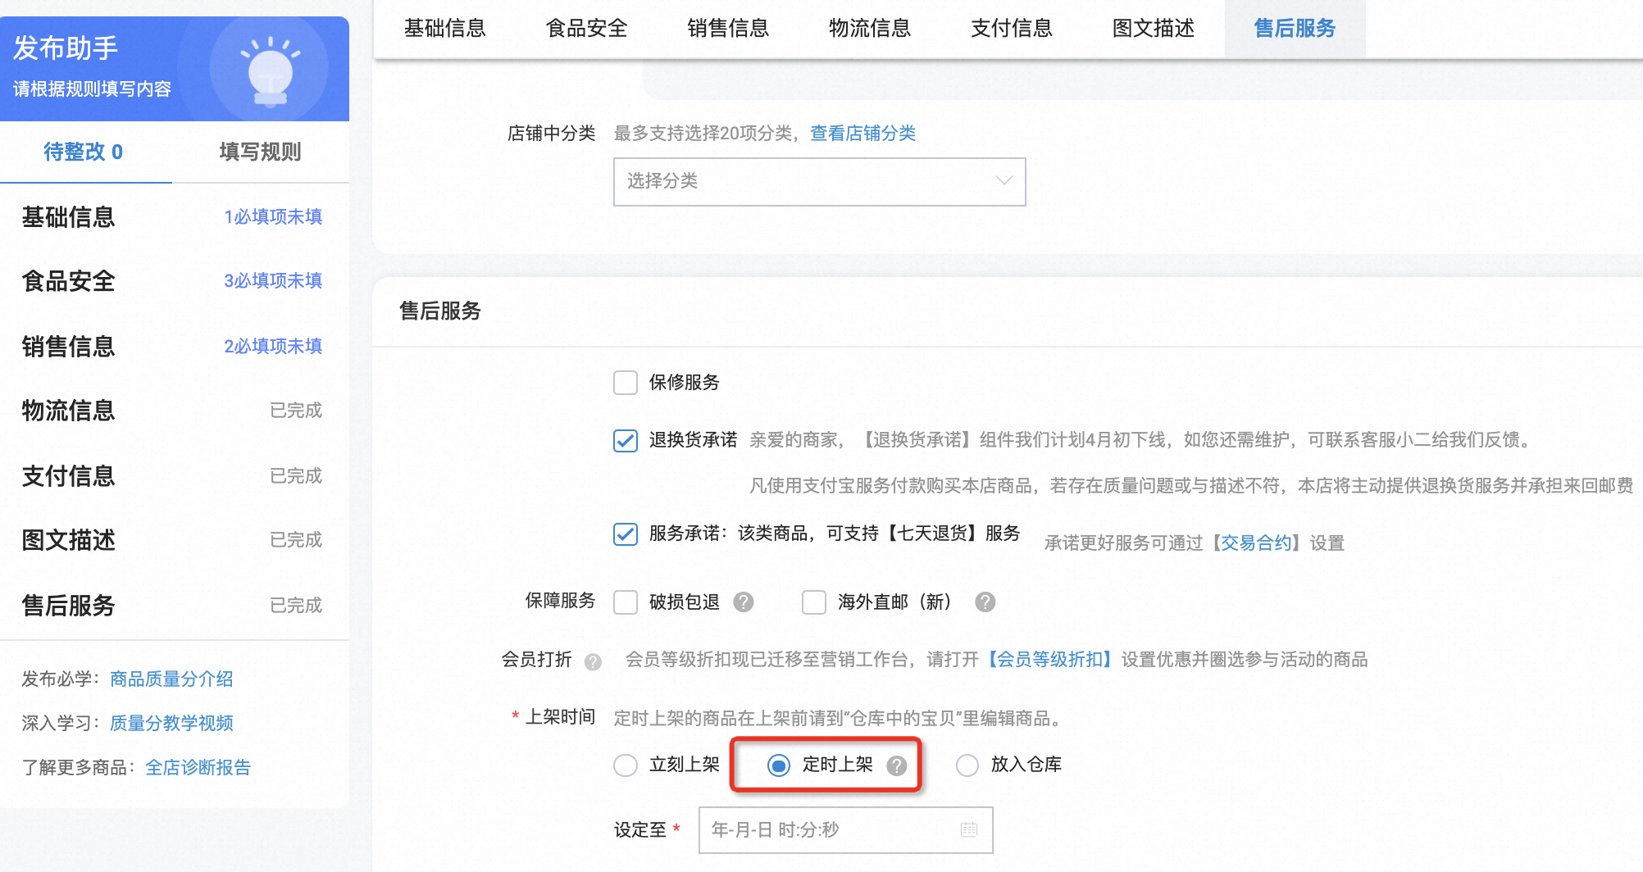Open the 填写规则 tab in assistant
Image resolution: width=1643 pixels, height=872 pixels.
click(260, 152)
